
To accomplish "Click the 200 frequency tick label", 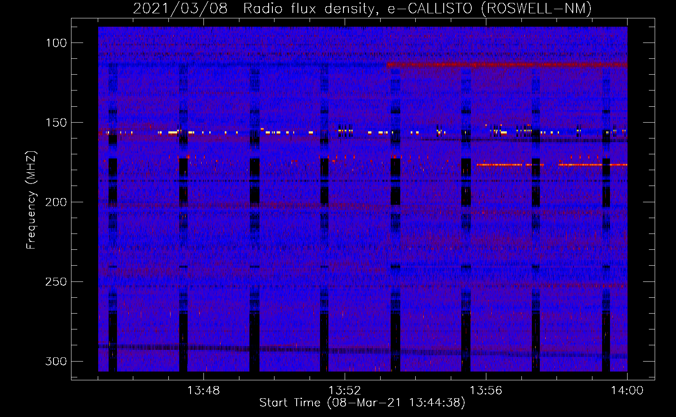I will point(56,202).
